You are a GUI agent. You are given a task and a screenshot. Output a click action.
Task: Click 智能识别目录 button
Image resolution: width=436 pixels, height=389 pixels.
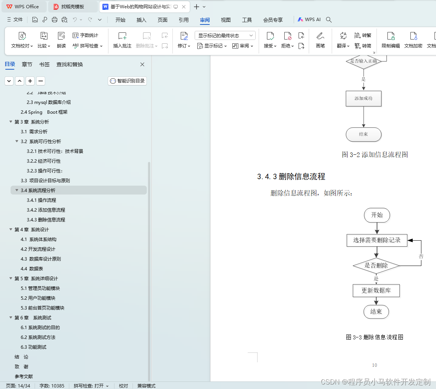[127, 81]
